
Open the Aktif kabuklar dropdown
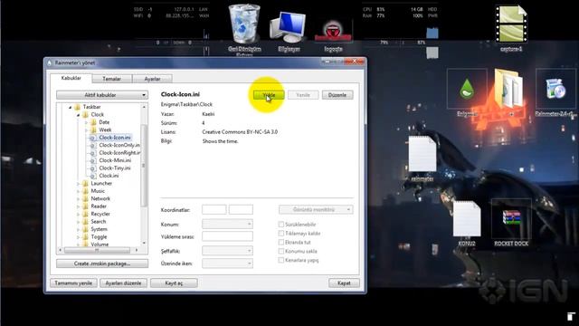(102, 95)
